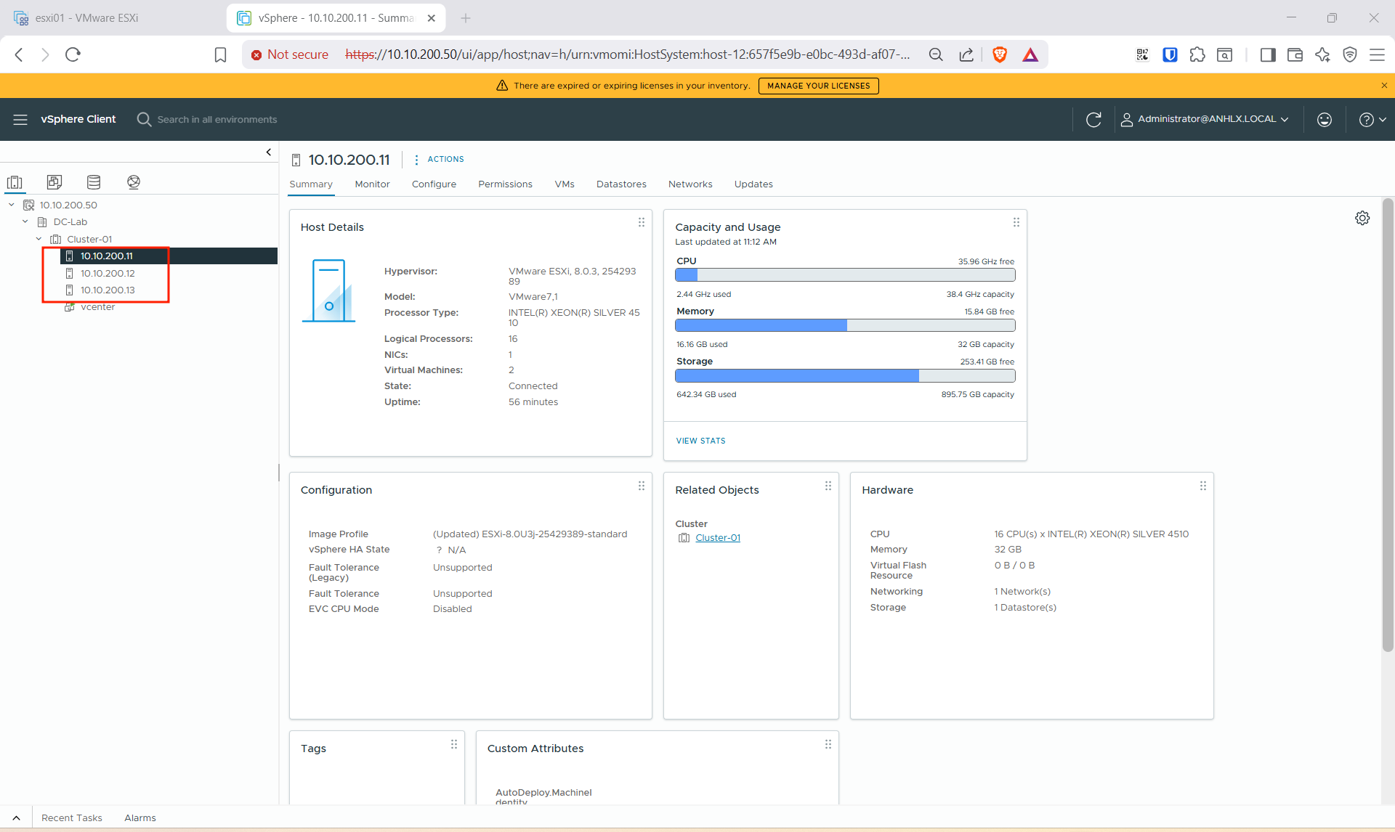
Task: Click the CPU usage bar
Action: click(x=845, y=275)
